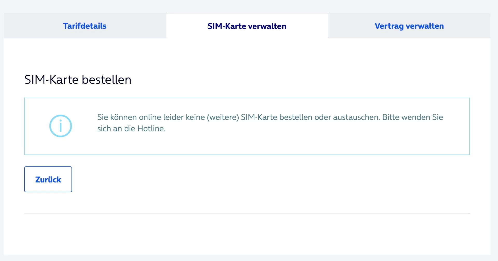This screenshot has width=498, height=261.
Task: Click the word austauschen in the message
Action: coord(356,117)
